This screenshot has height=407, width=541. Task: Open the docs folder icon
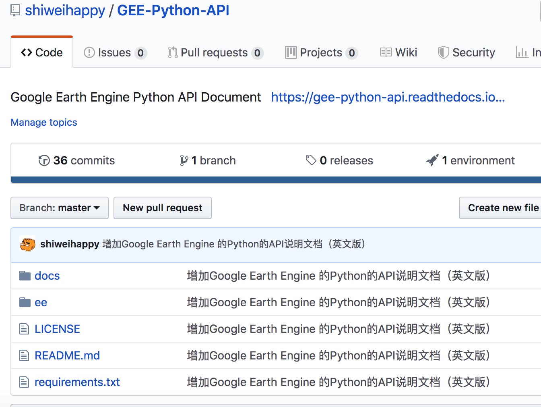(x=25, y=275)
